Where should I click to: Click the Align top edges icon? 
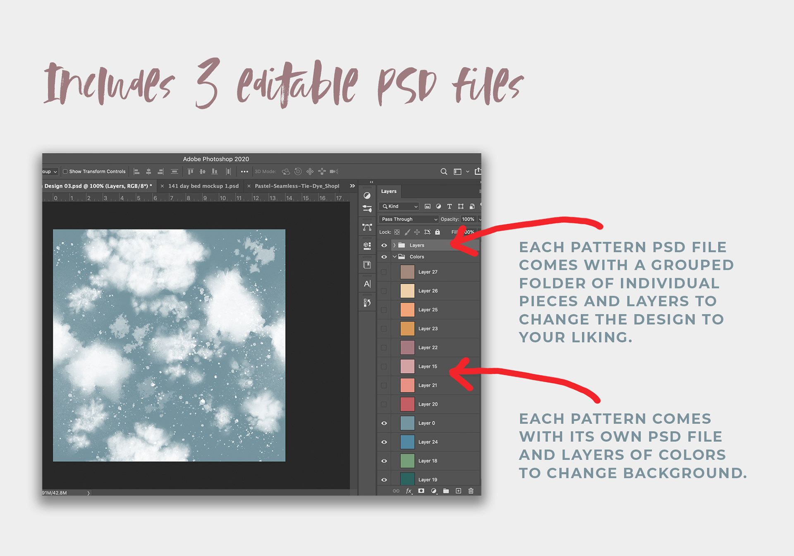(190, 172)
